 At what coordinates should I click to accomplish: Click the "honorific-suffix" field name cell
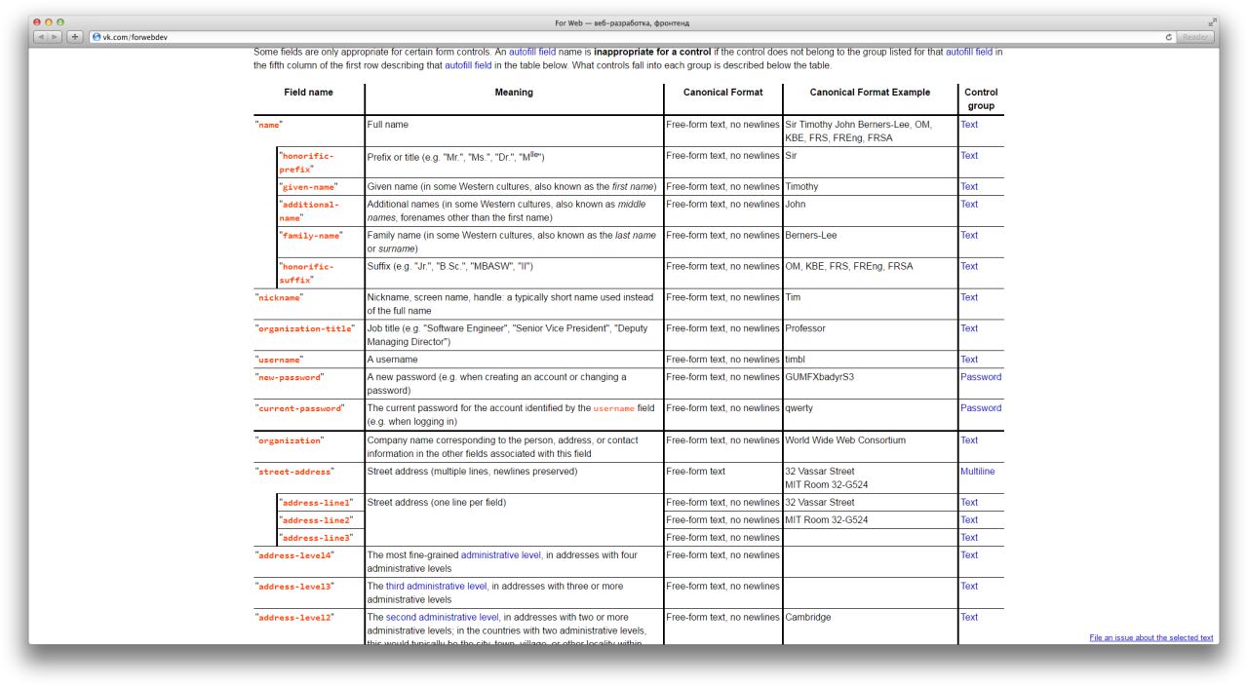321,273
